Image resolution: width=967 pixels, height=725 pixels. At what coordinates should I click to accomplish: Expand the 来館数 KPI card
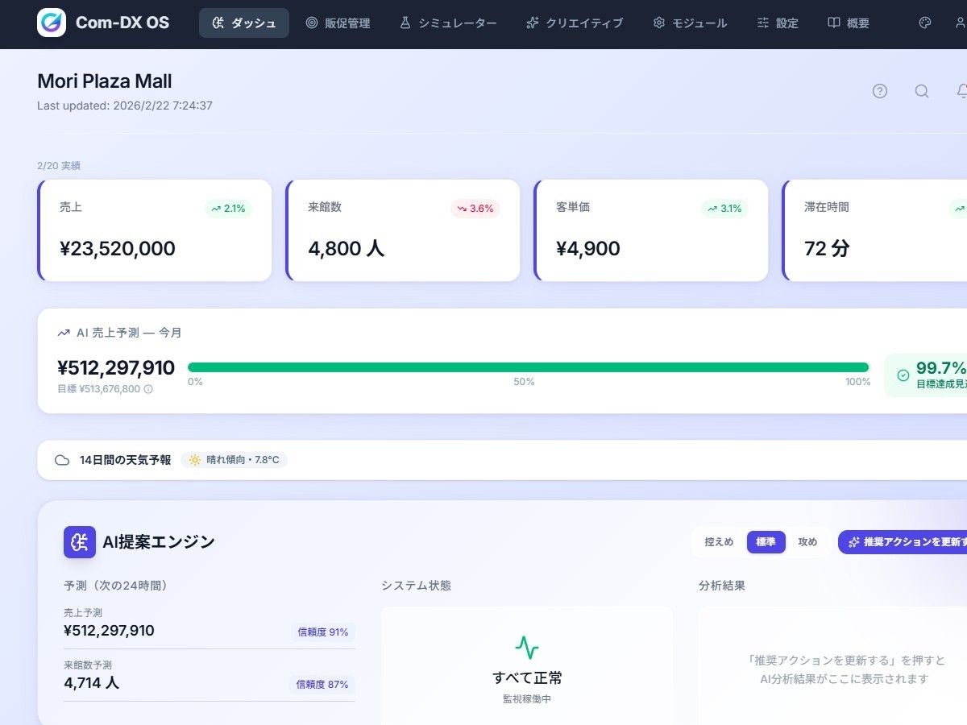point(403,230)
